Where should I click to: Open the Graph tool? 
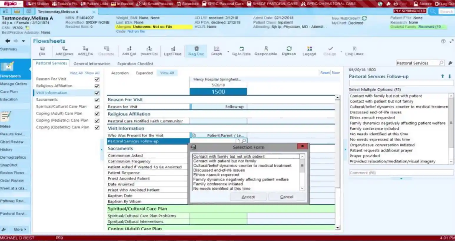point(216,51)
